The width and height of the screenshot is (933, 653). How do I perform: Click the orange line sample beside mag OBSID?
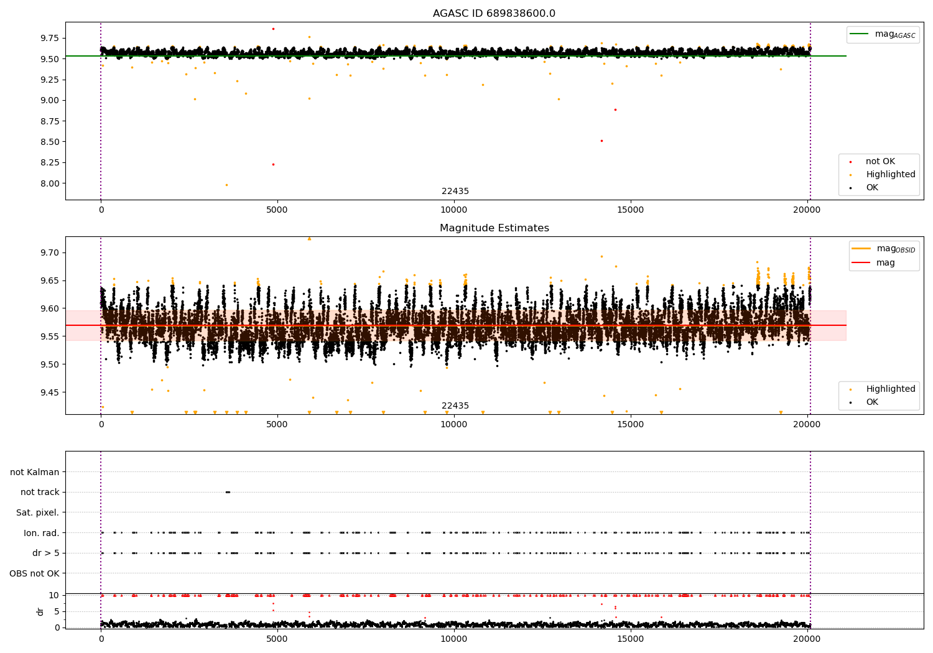coord(861,248)
